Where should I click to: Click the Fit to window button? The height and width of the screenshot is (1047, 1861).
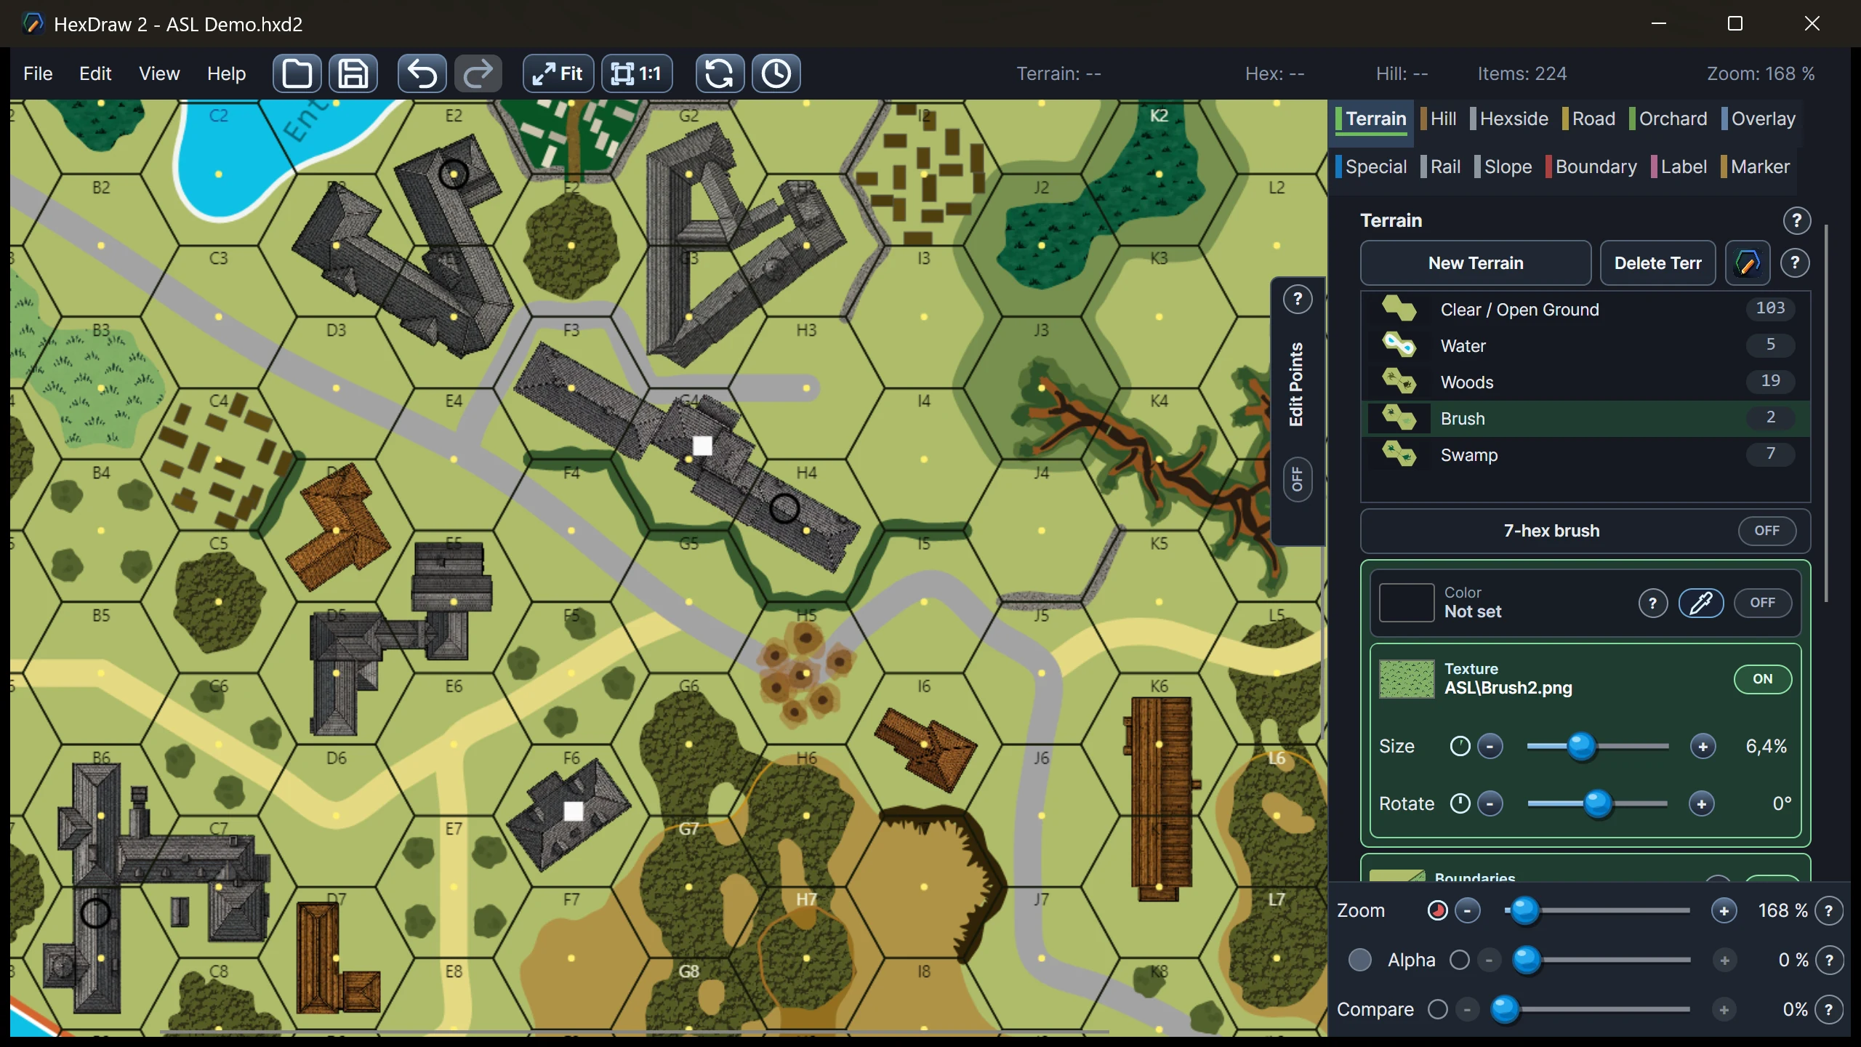pos(558,73)
